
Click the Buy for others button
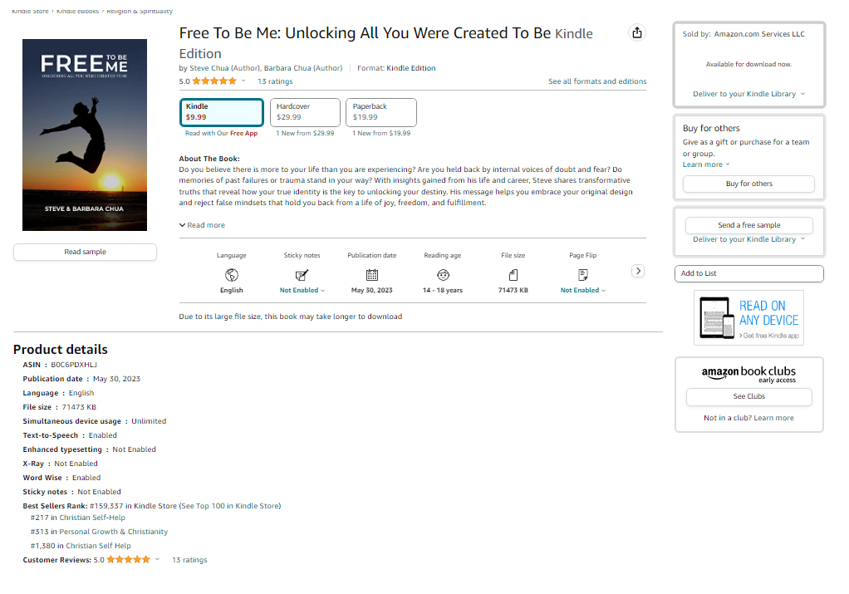[748, 184]
